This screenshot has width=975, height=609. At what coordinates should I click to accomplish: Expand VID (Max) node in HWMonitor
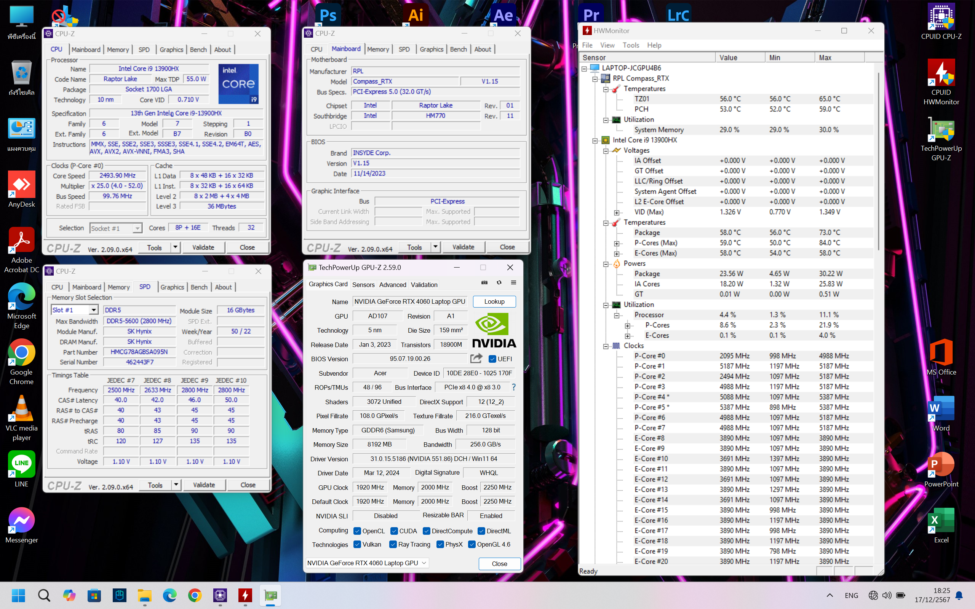pos(617,212)
